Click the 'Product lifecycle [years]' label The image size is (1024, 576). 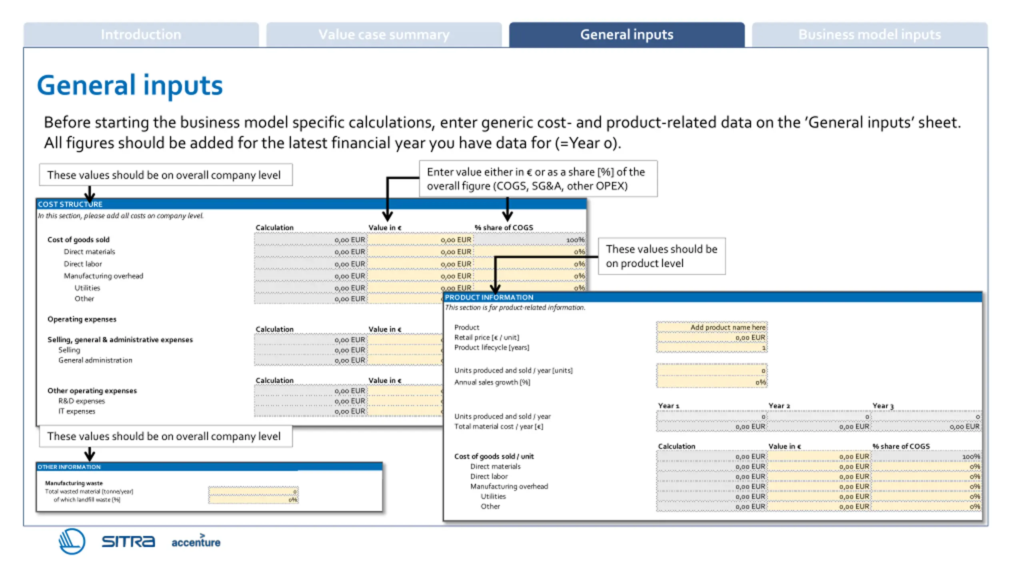click(x=492, y=348)
